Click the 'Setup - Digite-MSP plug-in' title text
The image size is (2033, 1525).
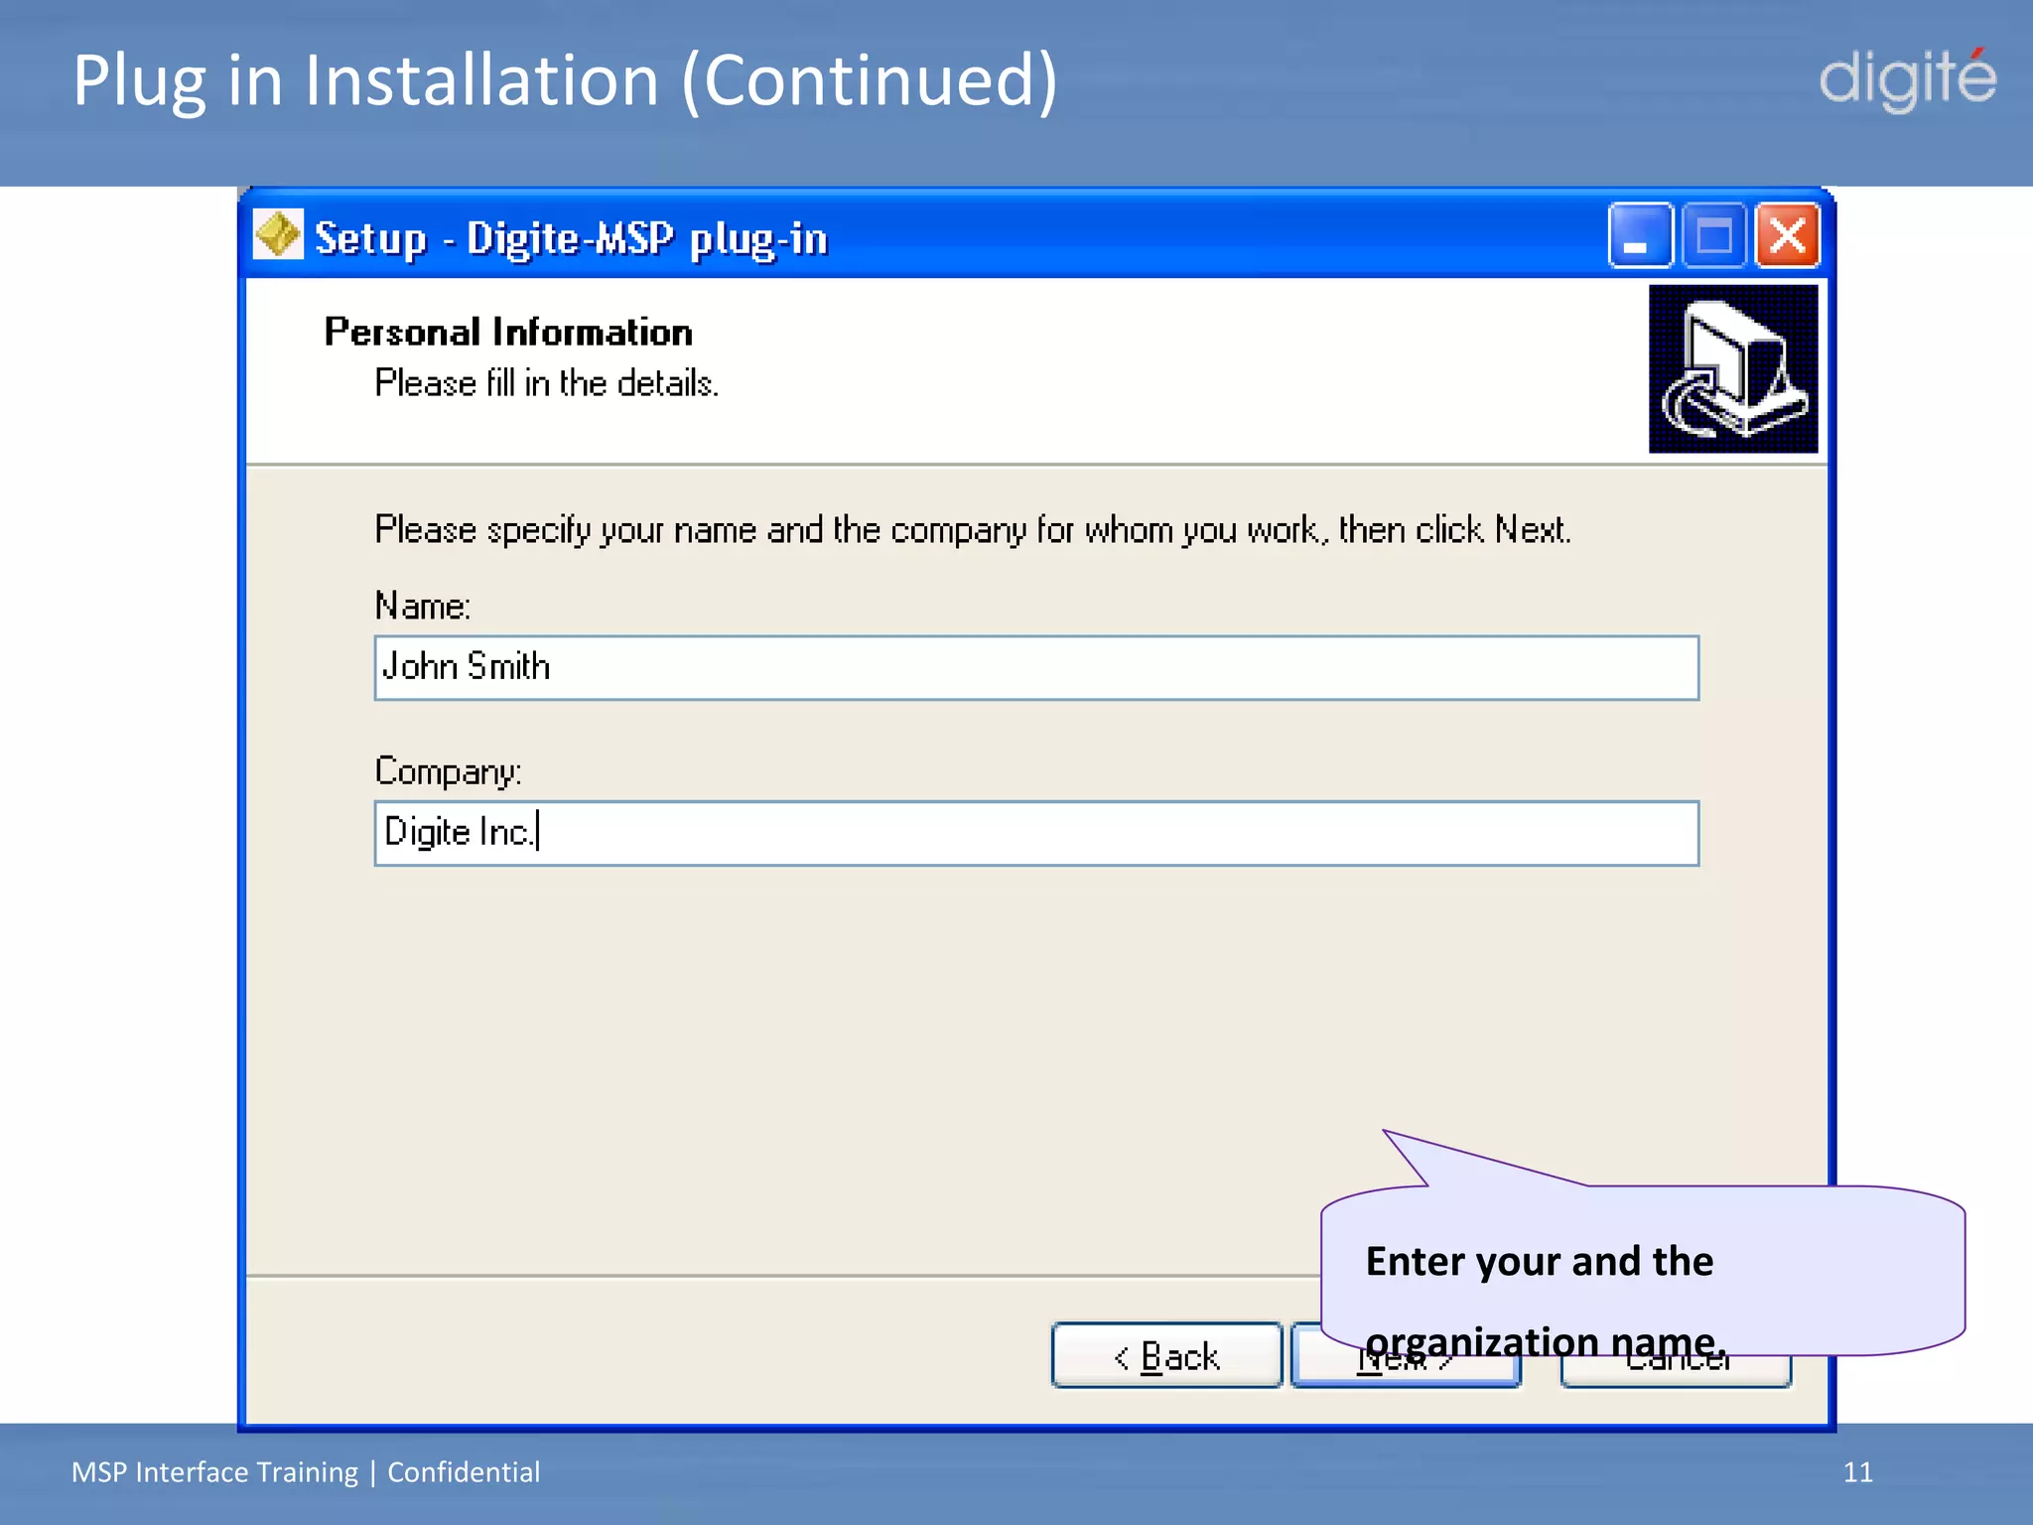(571, 239)
